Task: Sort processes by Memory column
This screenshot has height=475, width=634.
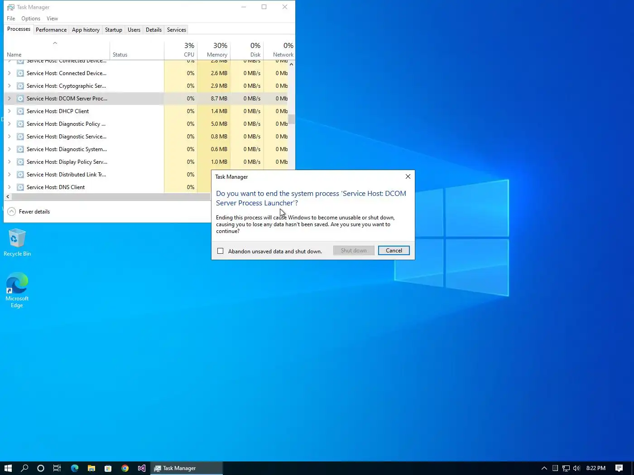Action: [214, 50]
